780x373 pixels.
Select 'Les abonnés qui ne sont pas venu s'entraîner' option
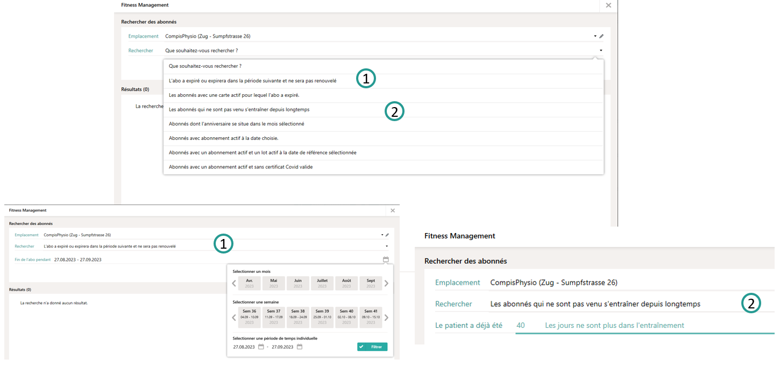[x=239, y=110]
